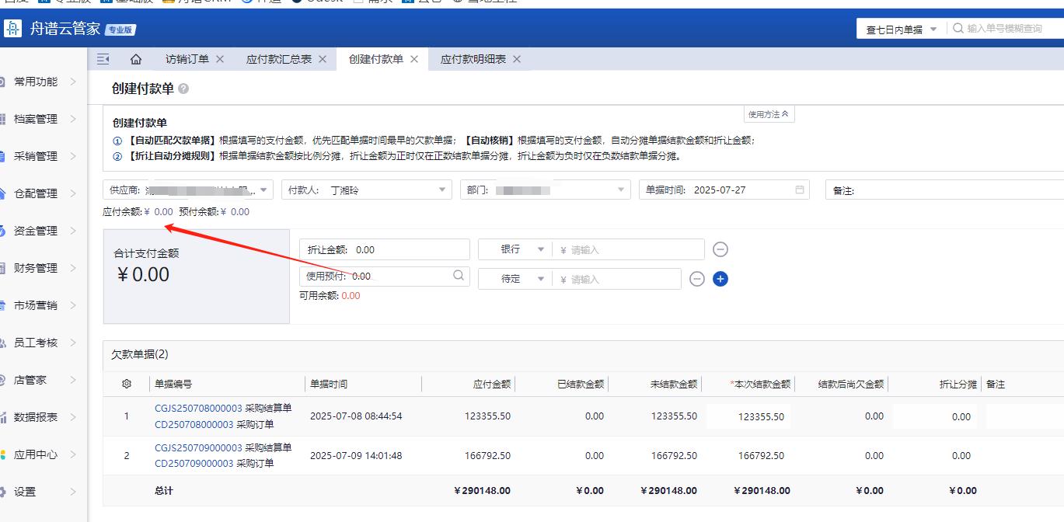
Task: Click the search icon in 使用预付 field
Action: click(x=459, y=276)
